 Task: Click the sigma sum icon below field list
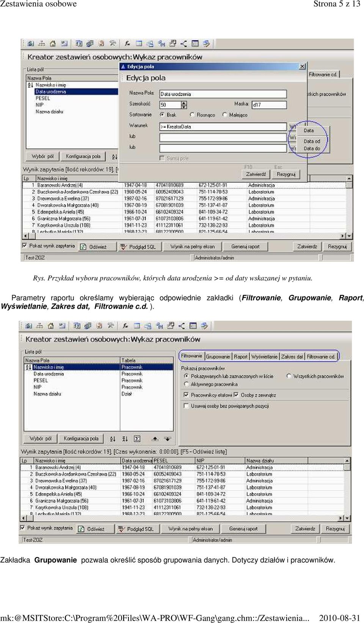137,438
